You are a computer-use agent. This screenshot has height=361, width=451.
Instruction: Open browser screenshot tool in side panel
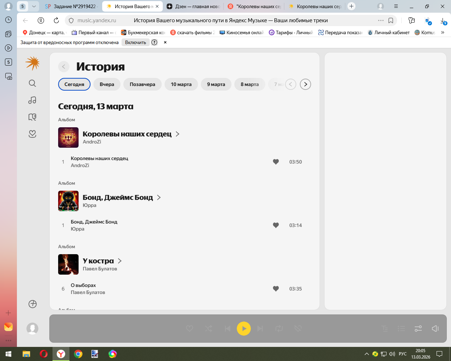click(8, 76)
